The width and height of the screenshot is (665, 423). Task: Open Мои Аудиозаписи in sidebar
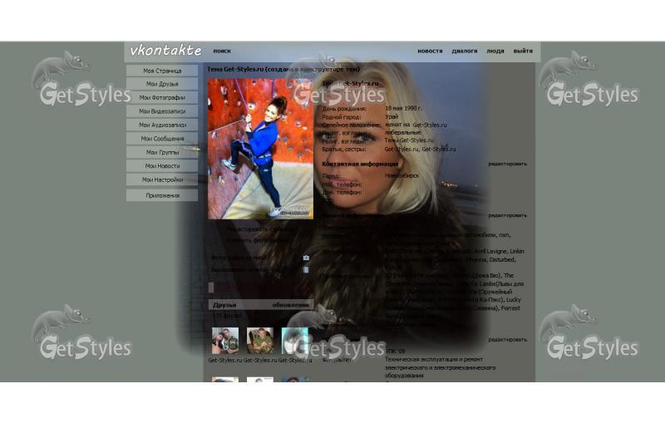162,125
